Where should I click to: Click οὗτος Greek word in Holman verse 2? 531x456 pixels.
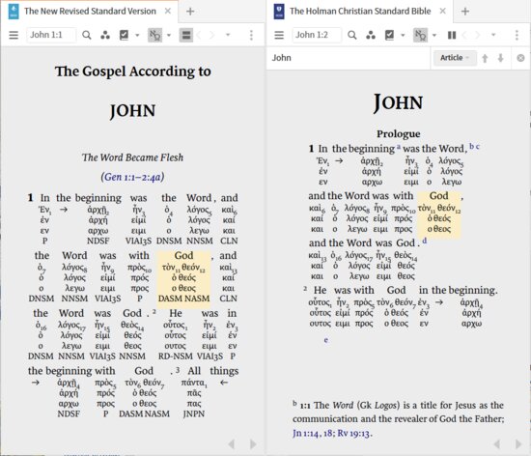[320, 301]
